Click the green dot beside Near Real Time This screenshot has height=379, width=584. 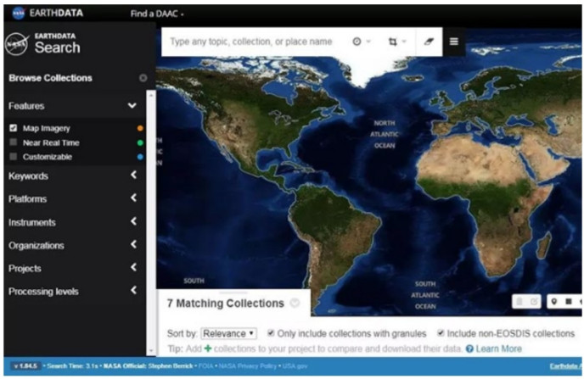point(140,142)
